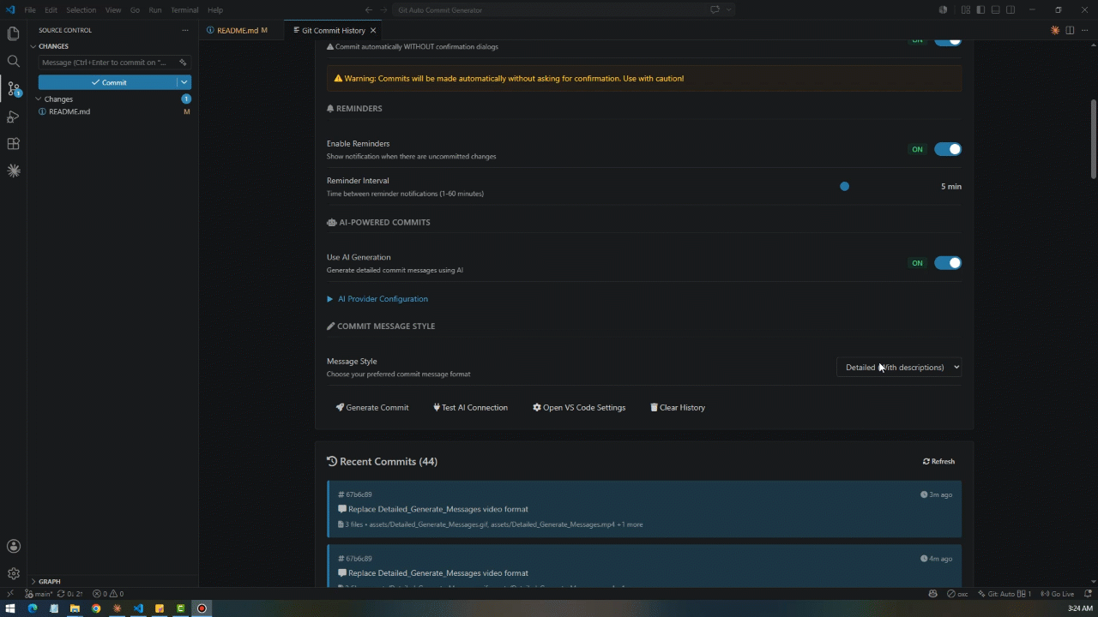Open Source Control more actions ellipsis
Viewport: 1098px width, 617px height.
[x=184, y=30]
